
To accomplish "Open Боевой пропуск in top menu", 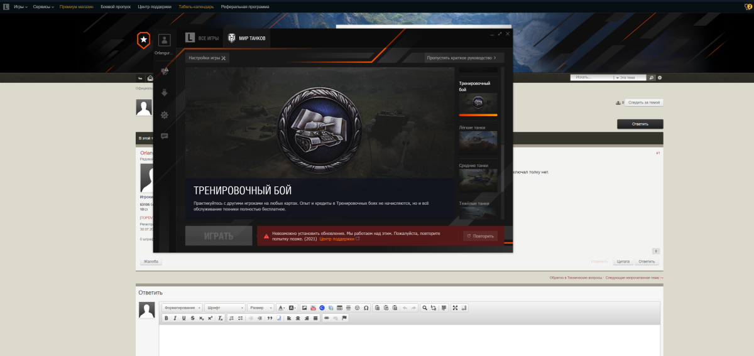I will click(x=115, y=7).
